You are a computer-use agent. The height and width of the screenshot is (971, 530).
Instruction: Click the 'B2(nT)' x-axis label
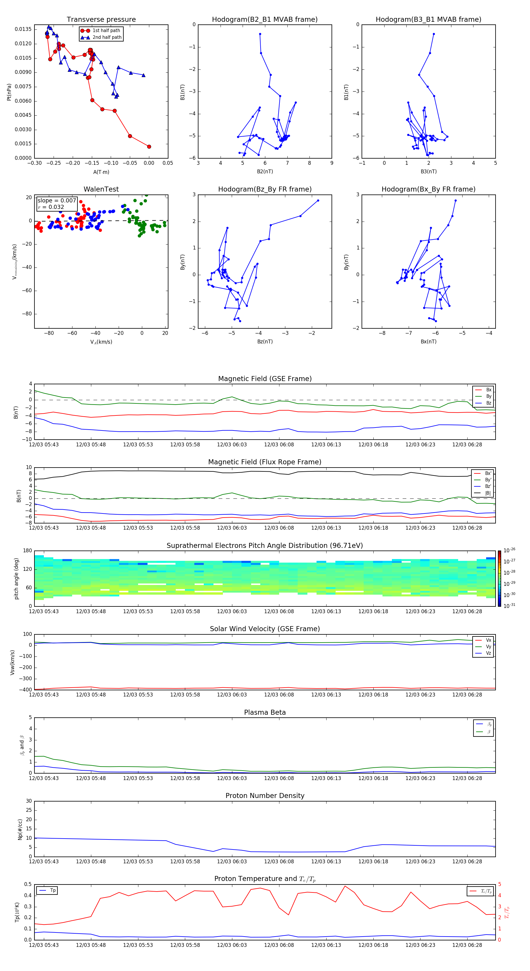point(265,172)
